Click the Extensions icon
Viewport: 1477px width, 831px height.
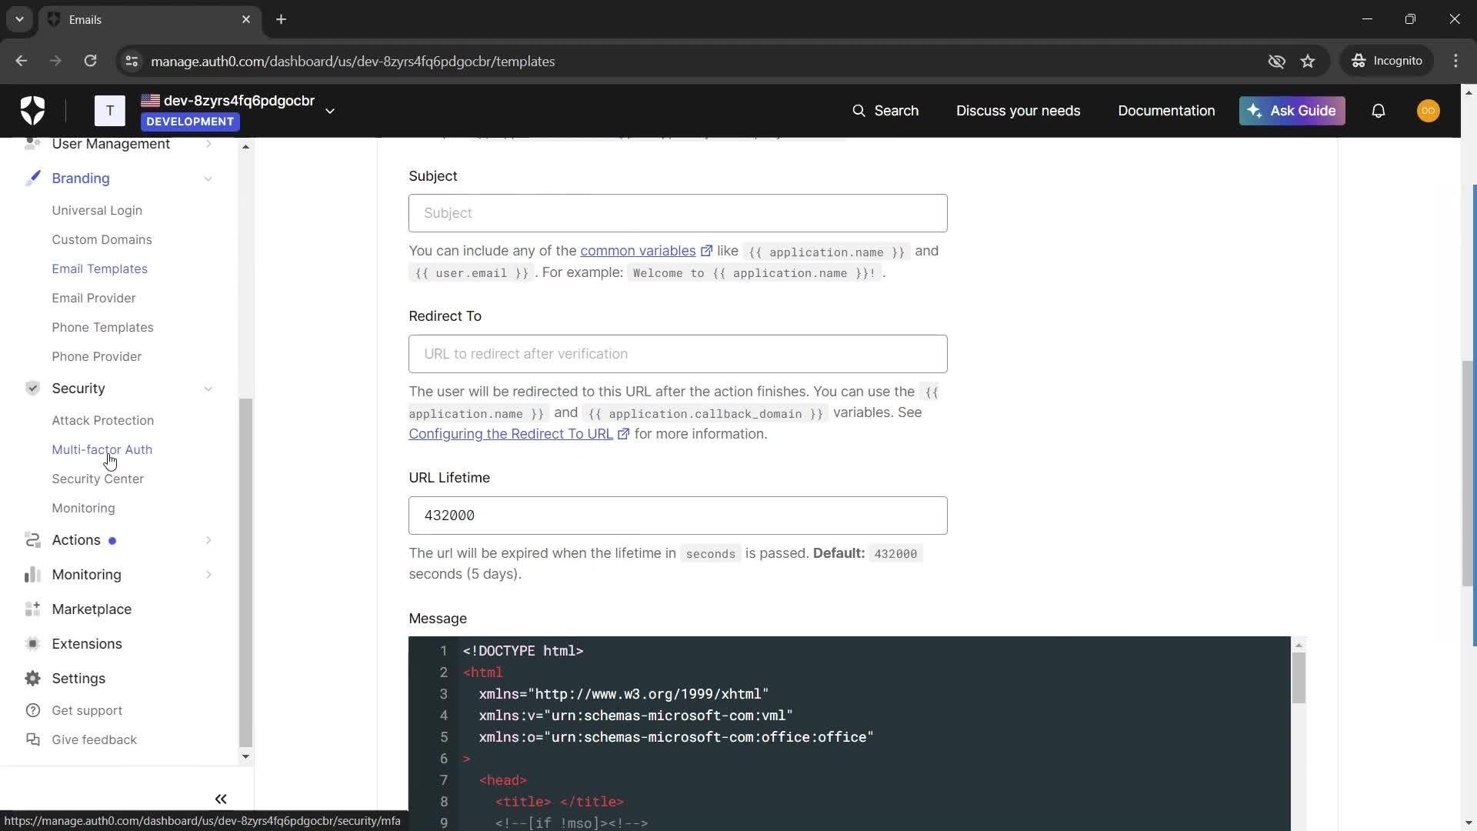point(32,644)
